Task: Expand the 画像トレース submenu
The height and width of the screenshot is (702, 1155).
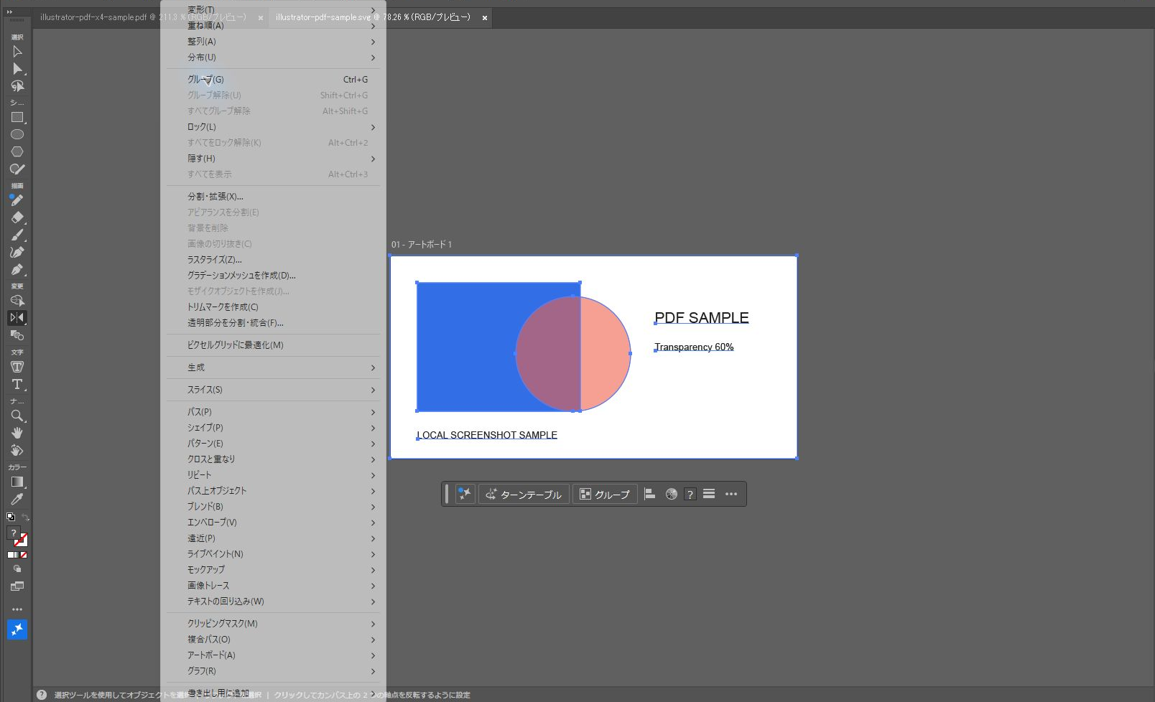Action: (273, 586)
